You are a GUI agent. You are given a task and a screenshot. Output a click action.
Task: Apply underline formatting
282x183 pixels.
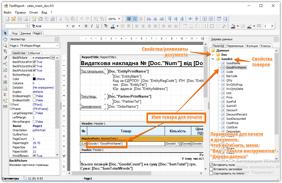click(97, 26)
